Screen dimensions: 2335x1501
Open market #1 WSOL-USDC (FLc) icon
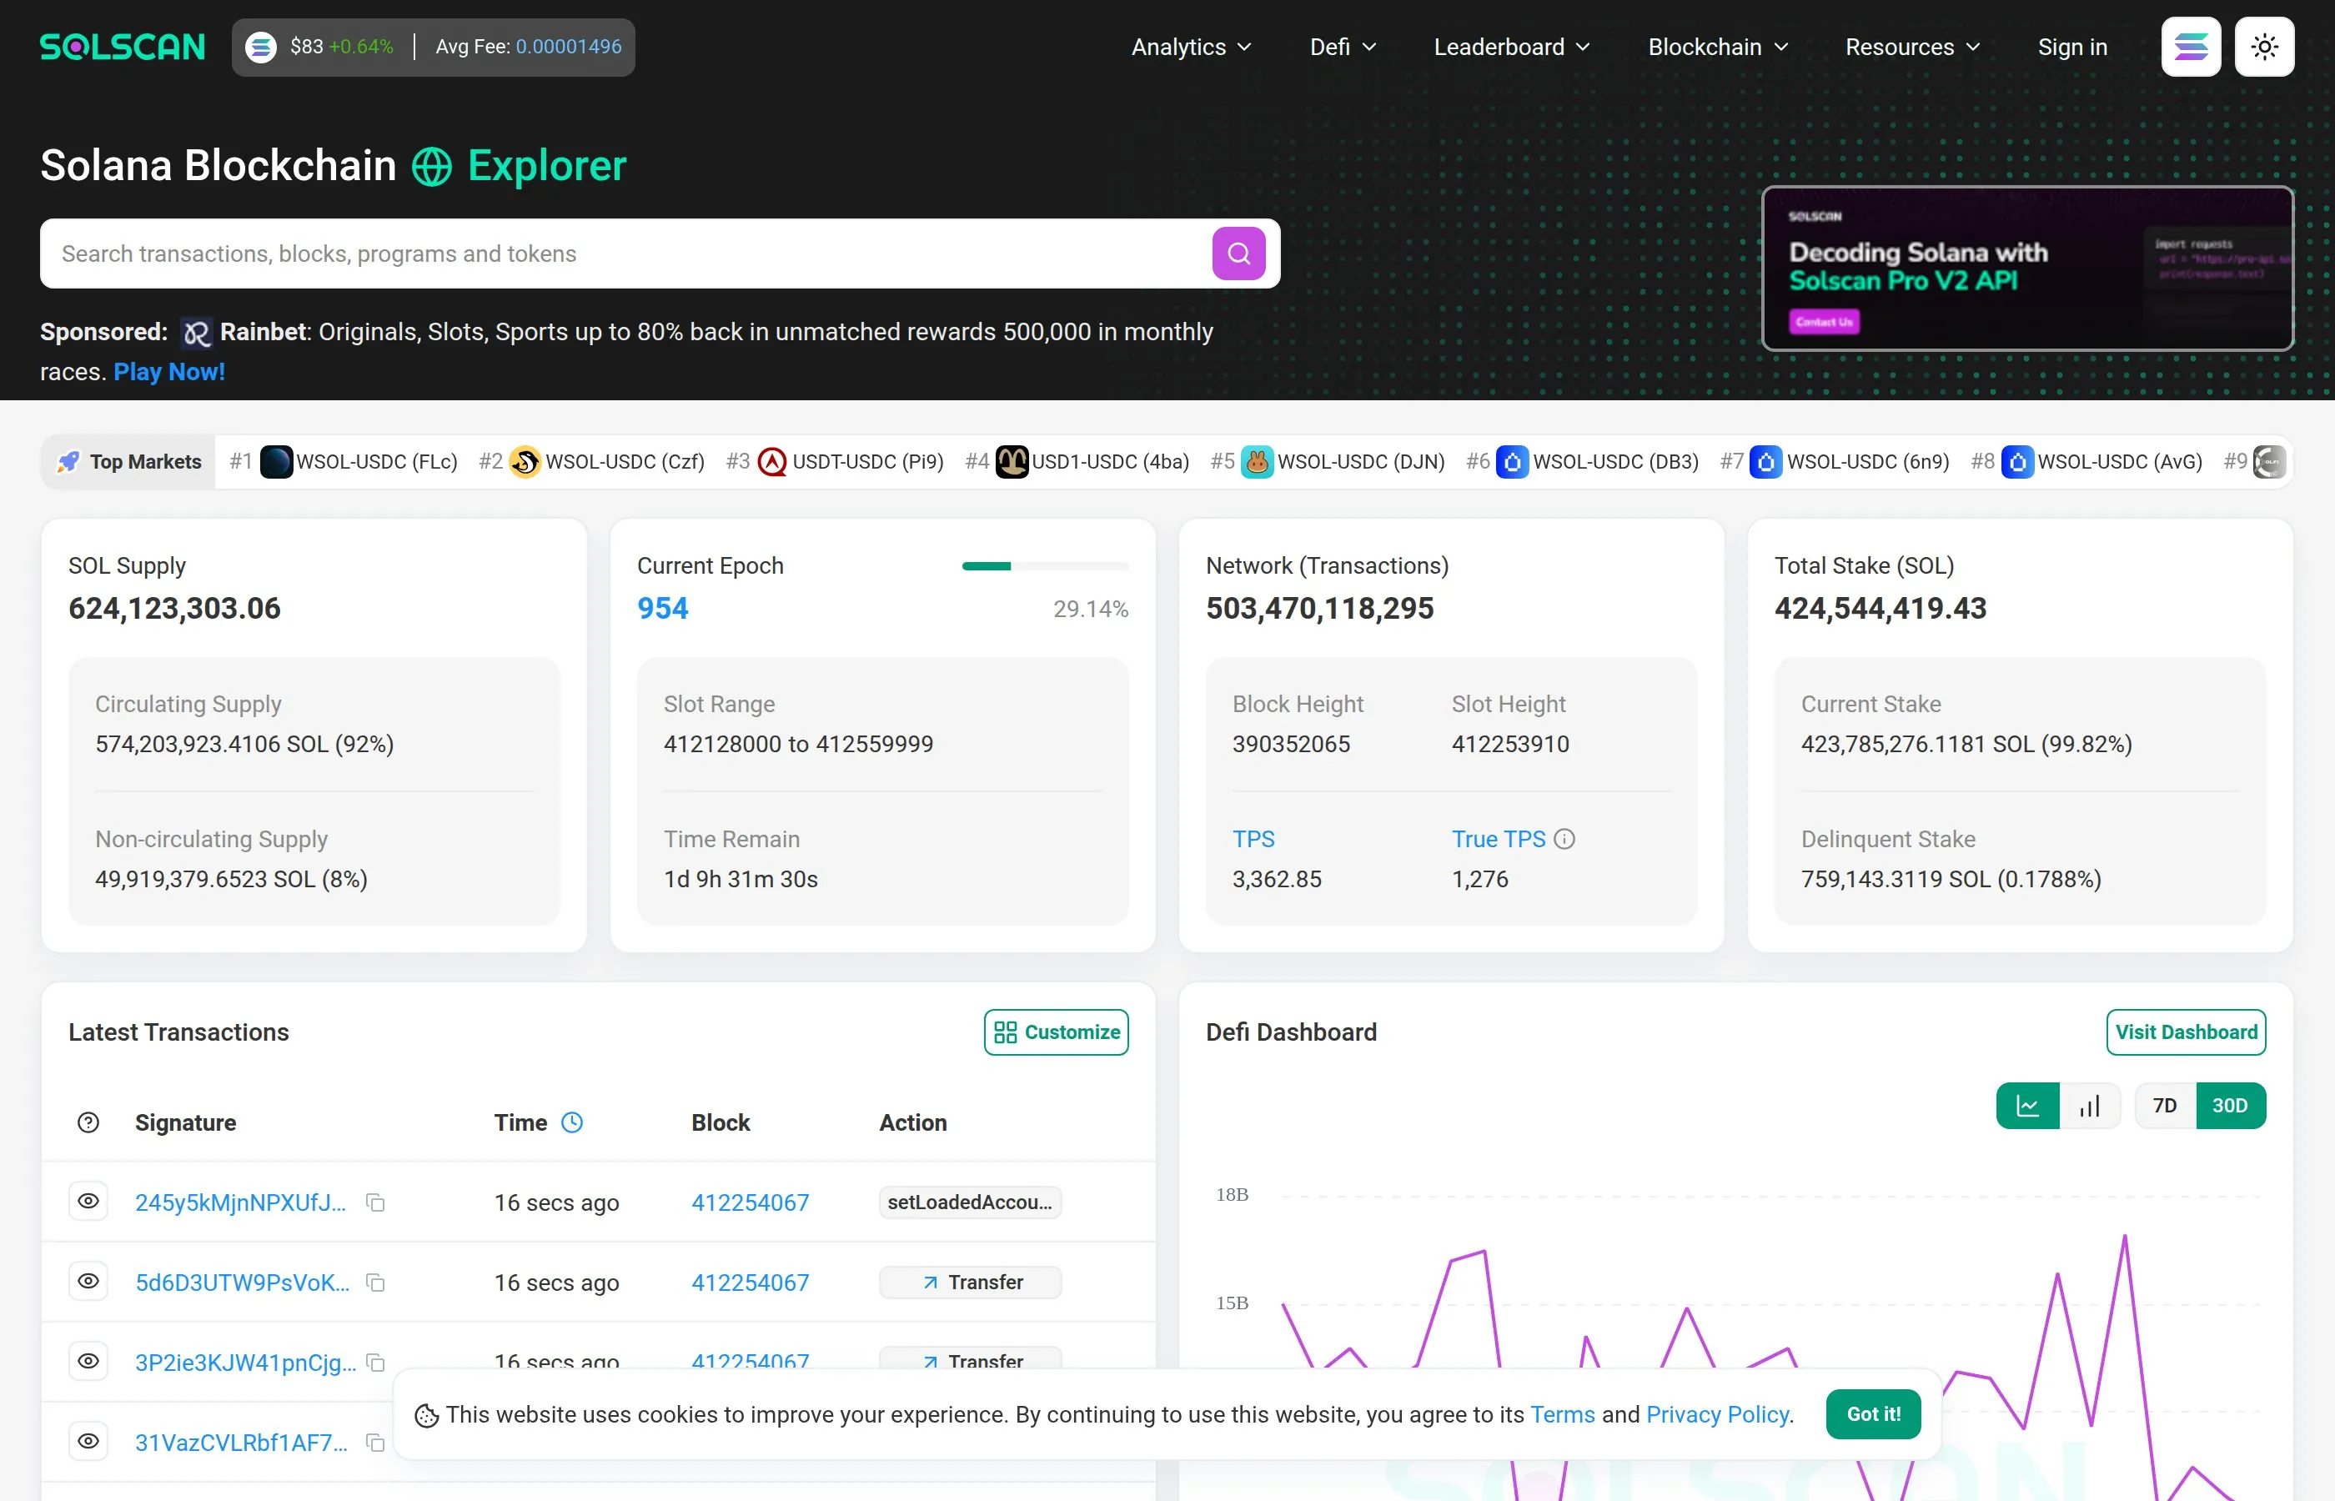click(276, 462)
